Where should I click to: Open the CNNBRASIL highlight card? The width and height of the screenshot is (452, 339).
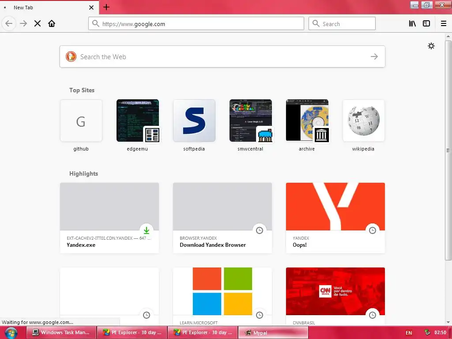tap(335, 297)
